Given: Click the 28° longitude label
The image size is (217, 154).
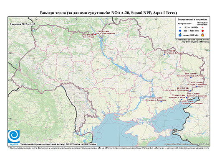Looking at the screenshot, I should point(76,19).
